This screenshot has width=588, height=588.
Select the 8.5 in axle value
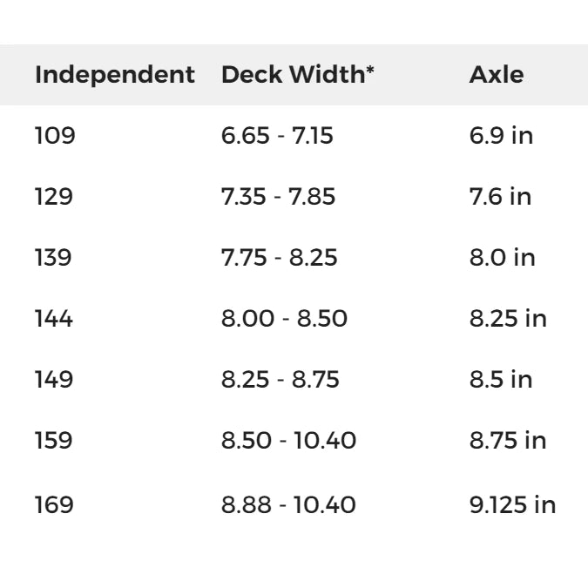[501, 380]
